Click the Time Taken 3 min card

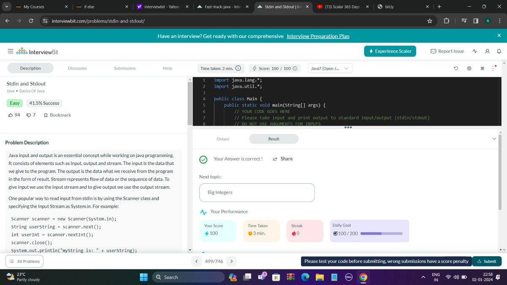point(261,231)
